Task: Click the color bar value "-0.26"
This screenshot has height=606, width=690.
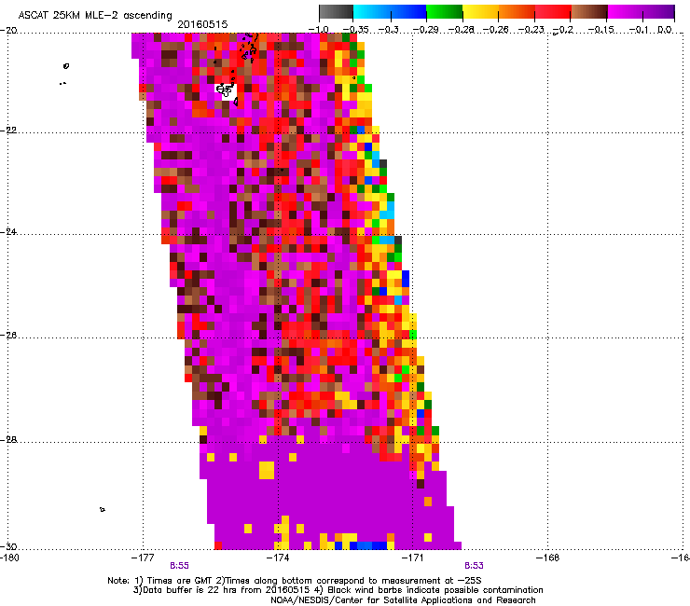Action: point(496,30)
